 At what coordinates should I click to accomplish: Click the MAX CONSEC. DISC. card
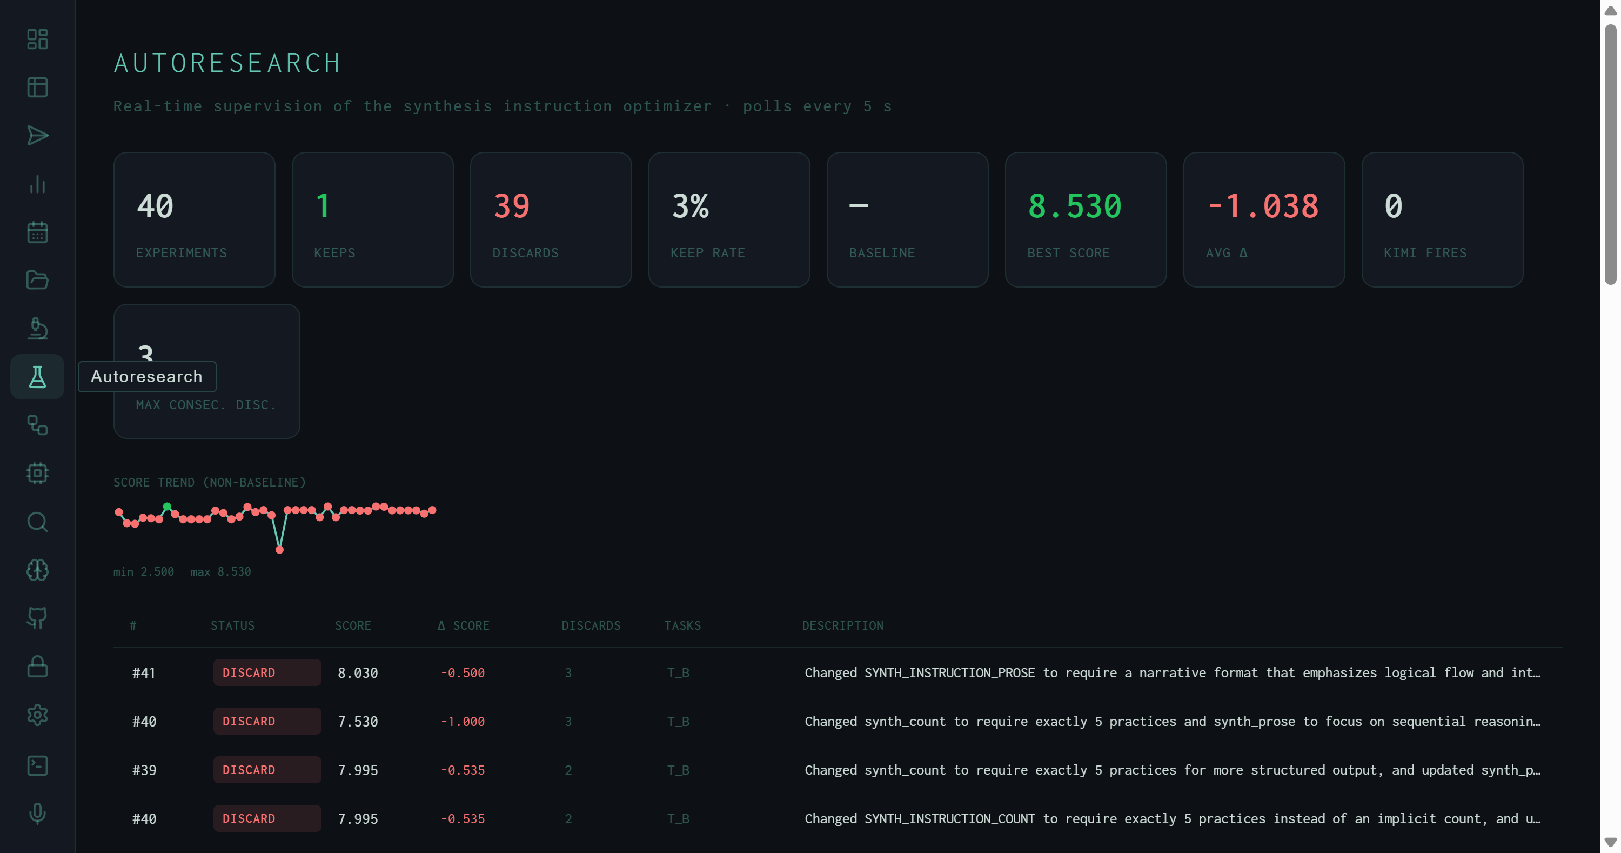click(206, 371)
